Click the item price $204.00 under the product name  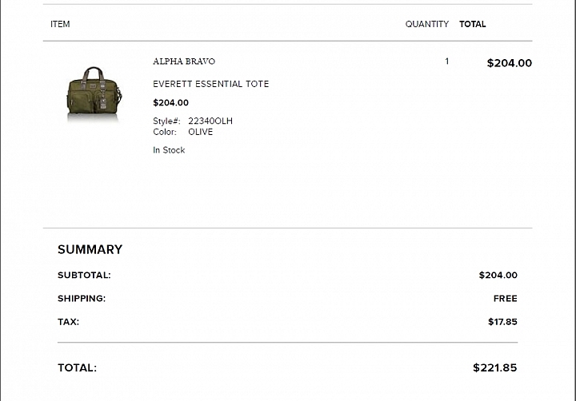[171, 103]
